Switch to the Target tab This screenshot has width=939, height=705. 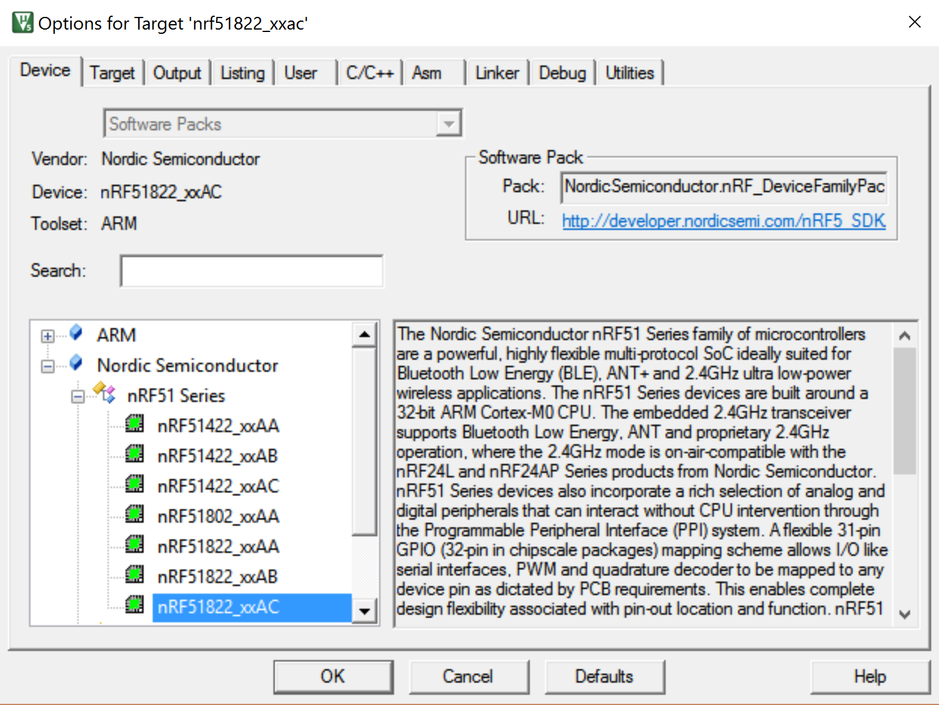(x=112, y=73)
